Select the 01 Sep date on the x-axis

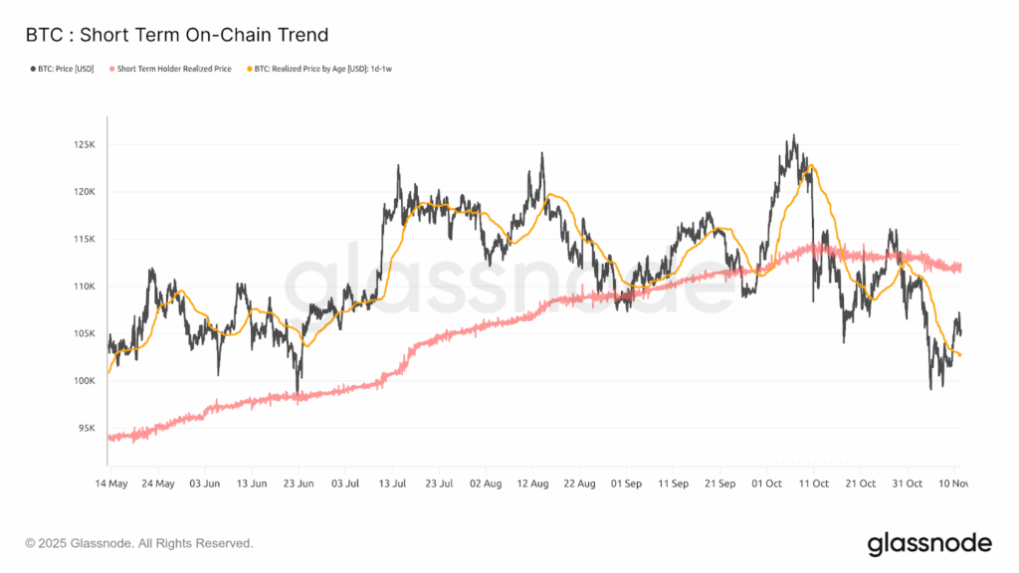pos(626,482)
